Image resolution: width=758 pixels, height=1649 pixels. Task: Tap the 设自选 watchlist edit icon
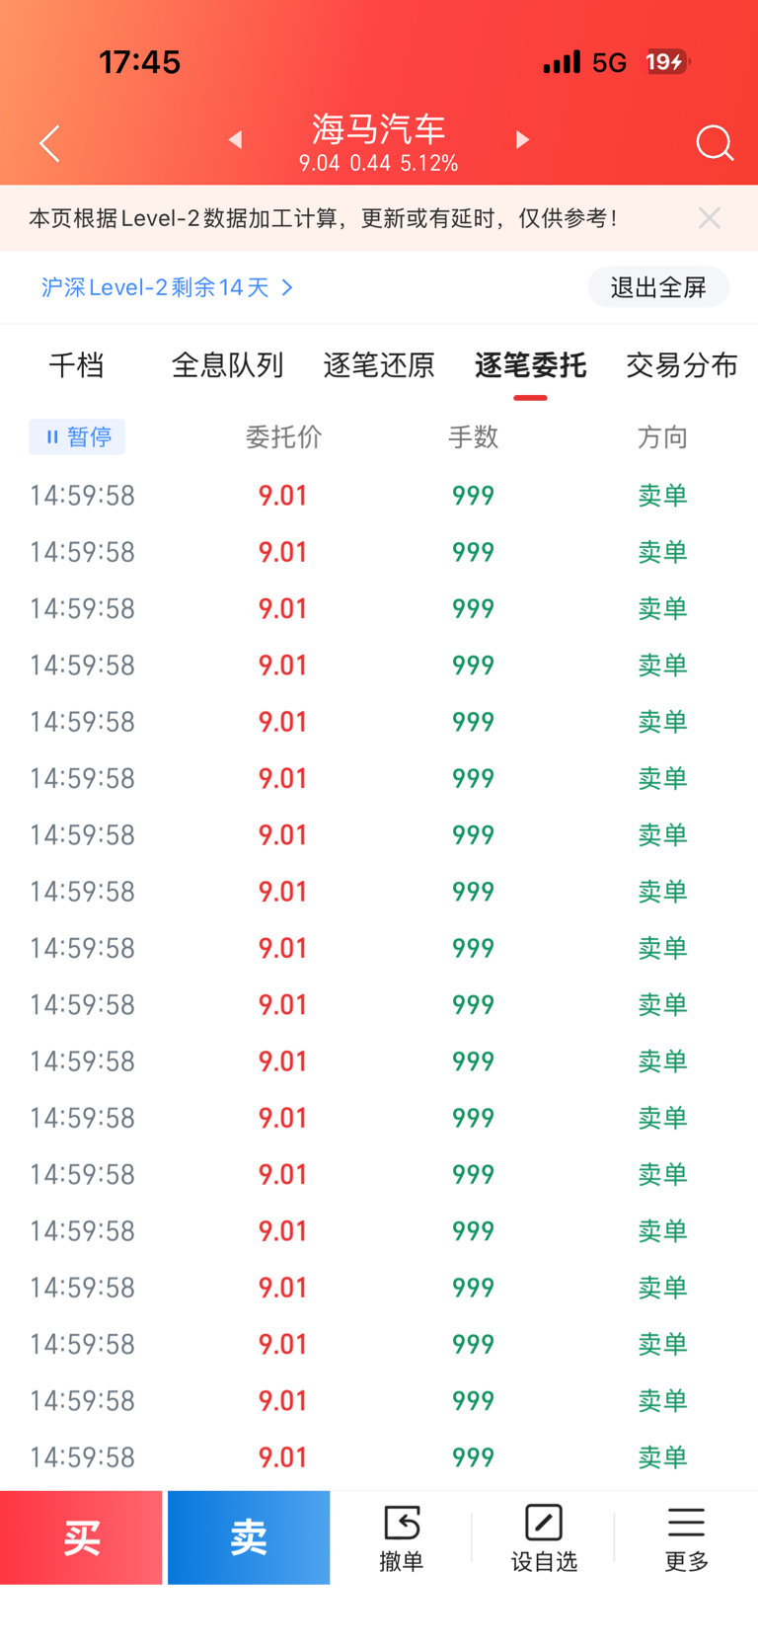544,1536
